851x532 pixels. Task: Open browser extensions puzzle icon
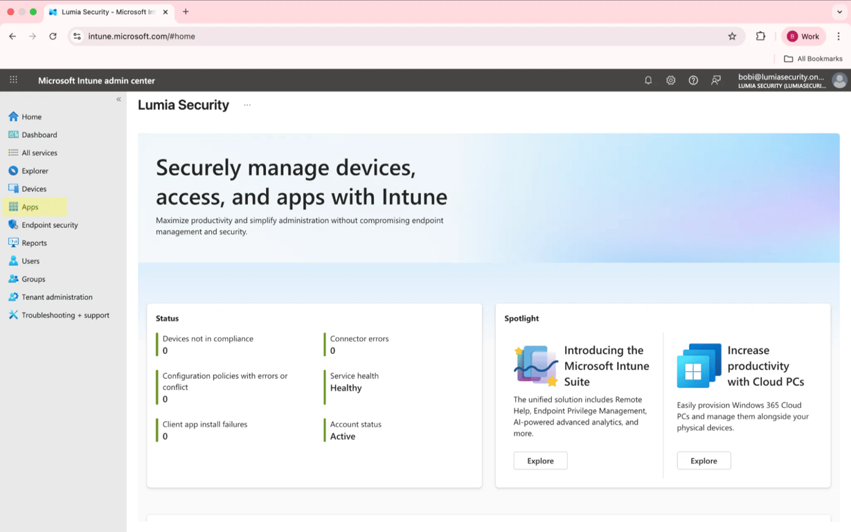[x=760, y=36]
